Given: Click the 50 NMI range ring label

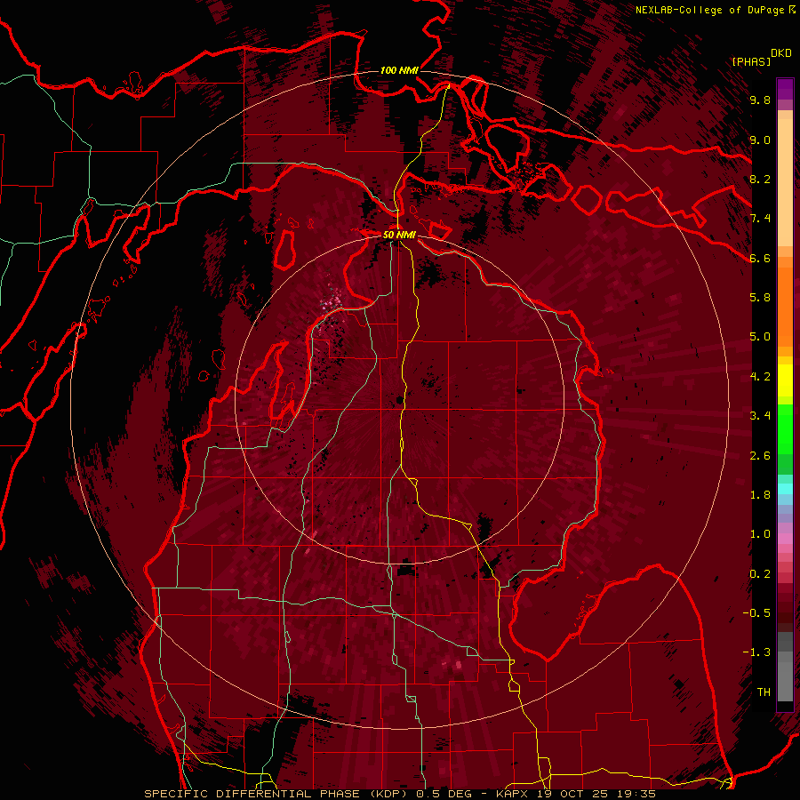Looking at the screenshot, I should 399,235.
